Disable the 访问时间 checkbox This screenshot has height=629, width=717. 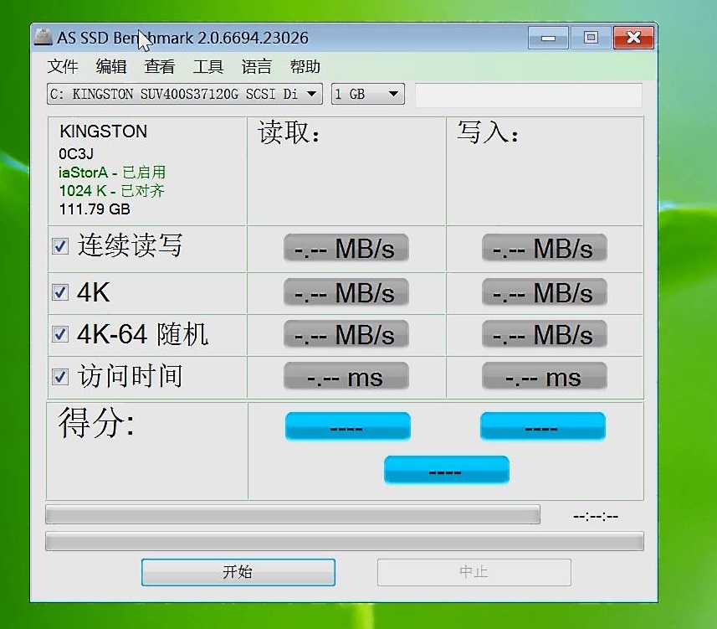click(x=59, y=376)
